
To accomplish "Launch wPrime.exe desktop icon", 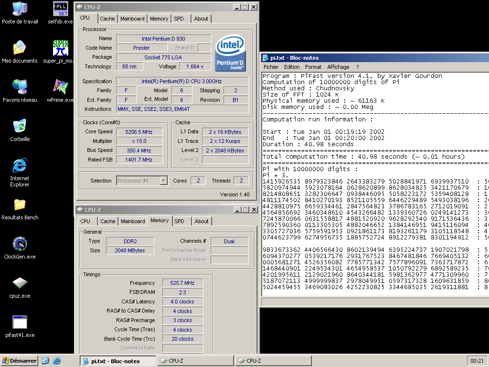I will tap(60, 91).
